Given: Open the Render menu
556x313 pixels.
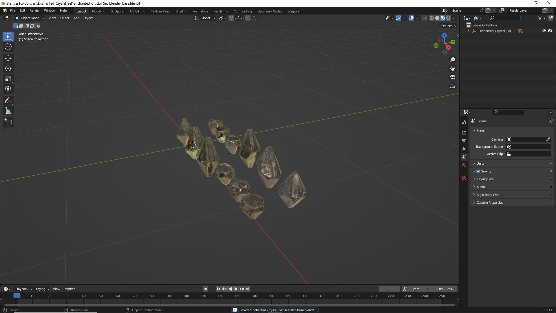Looking at the screenshot, I should [x=34, y=10].
